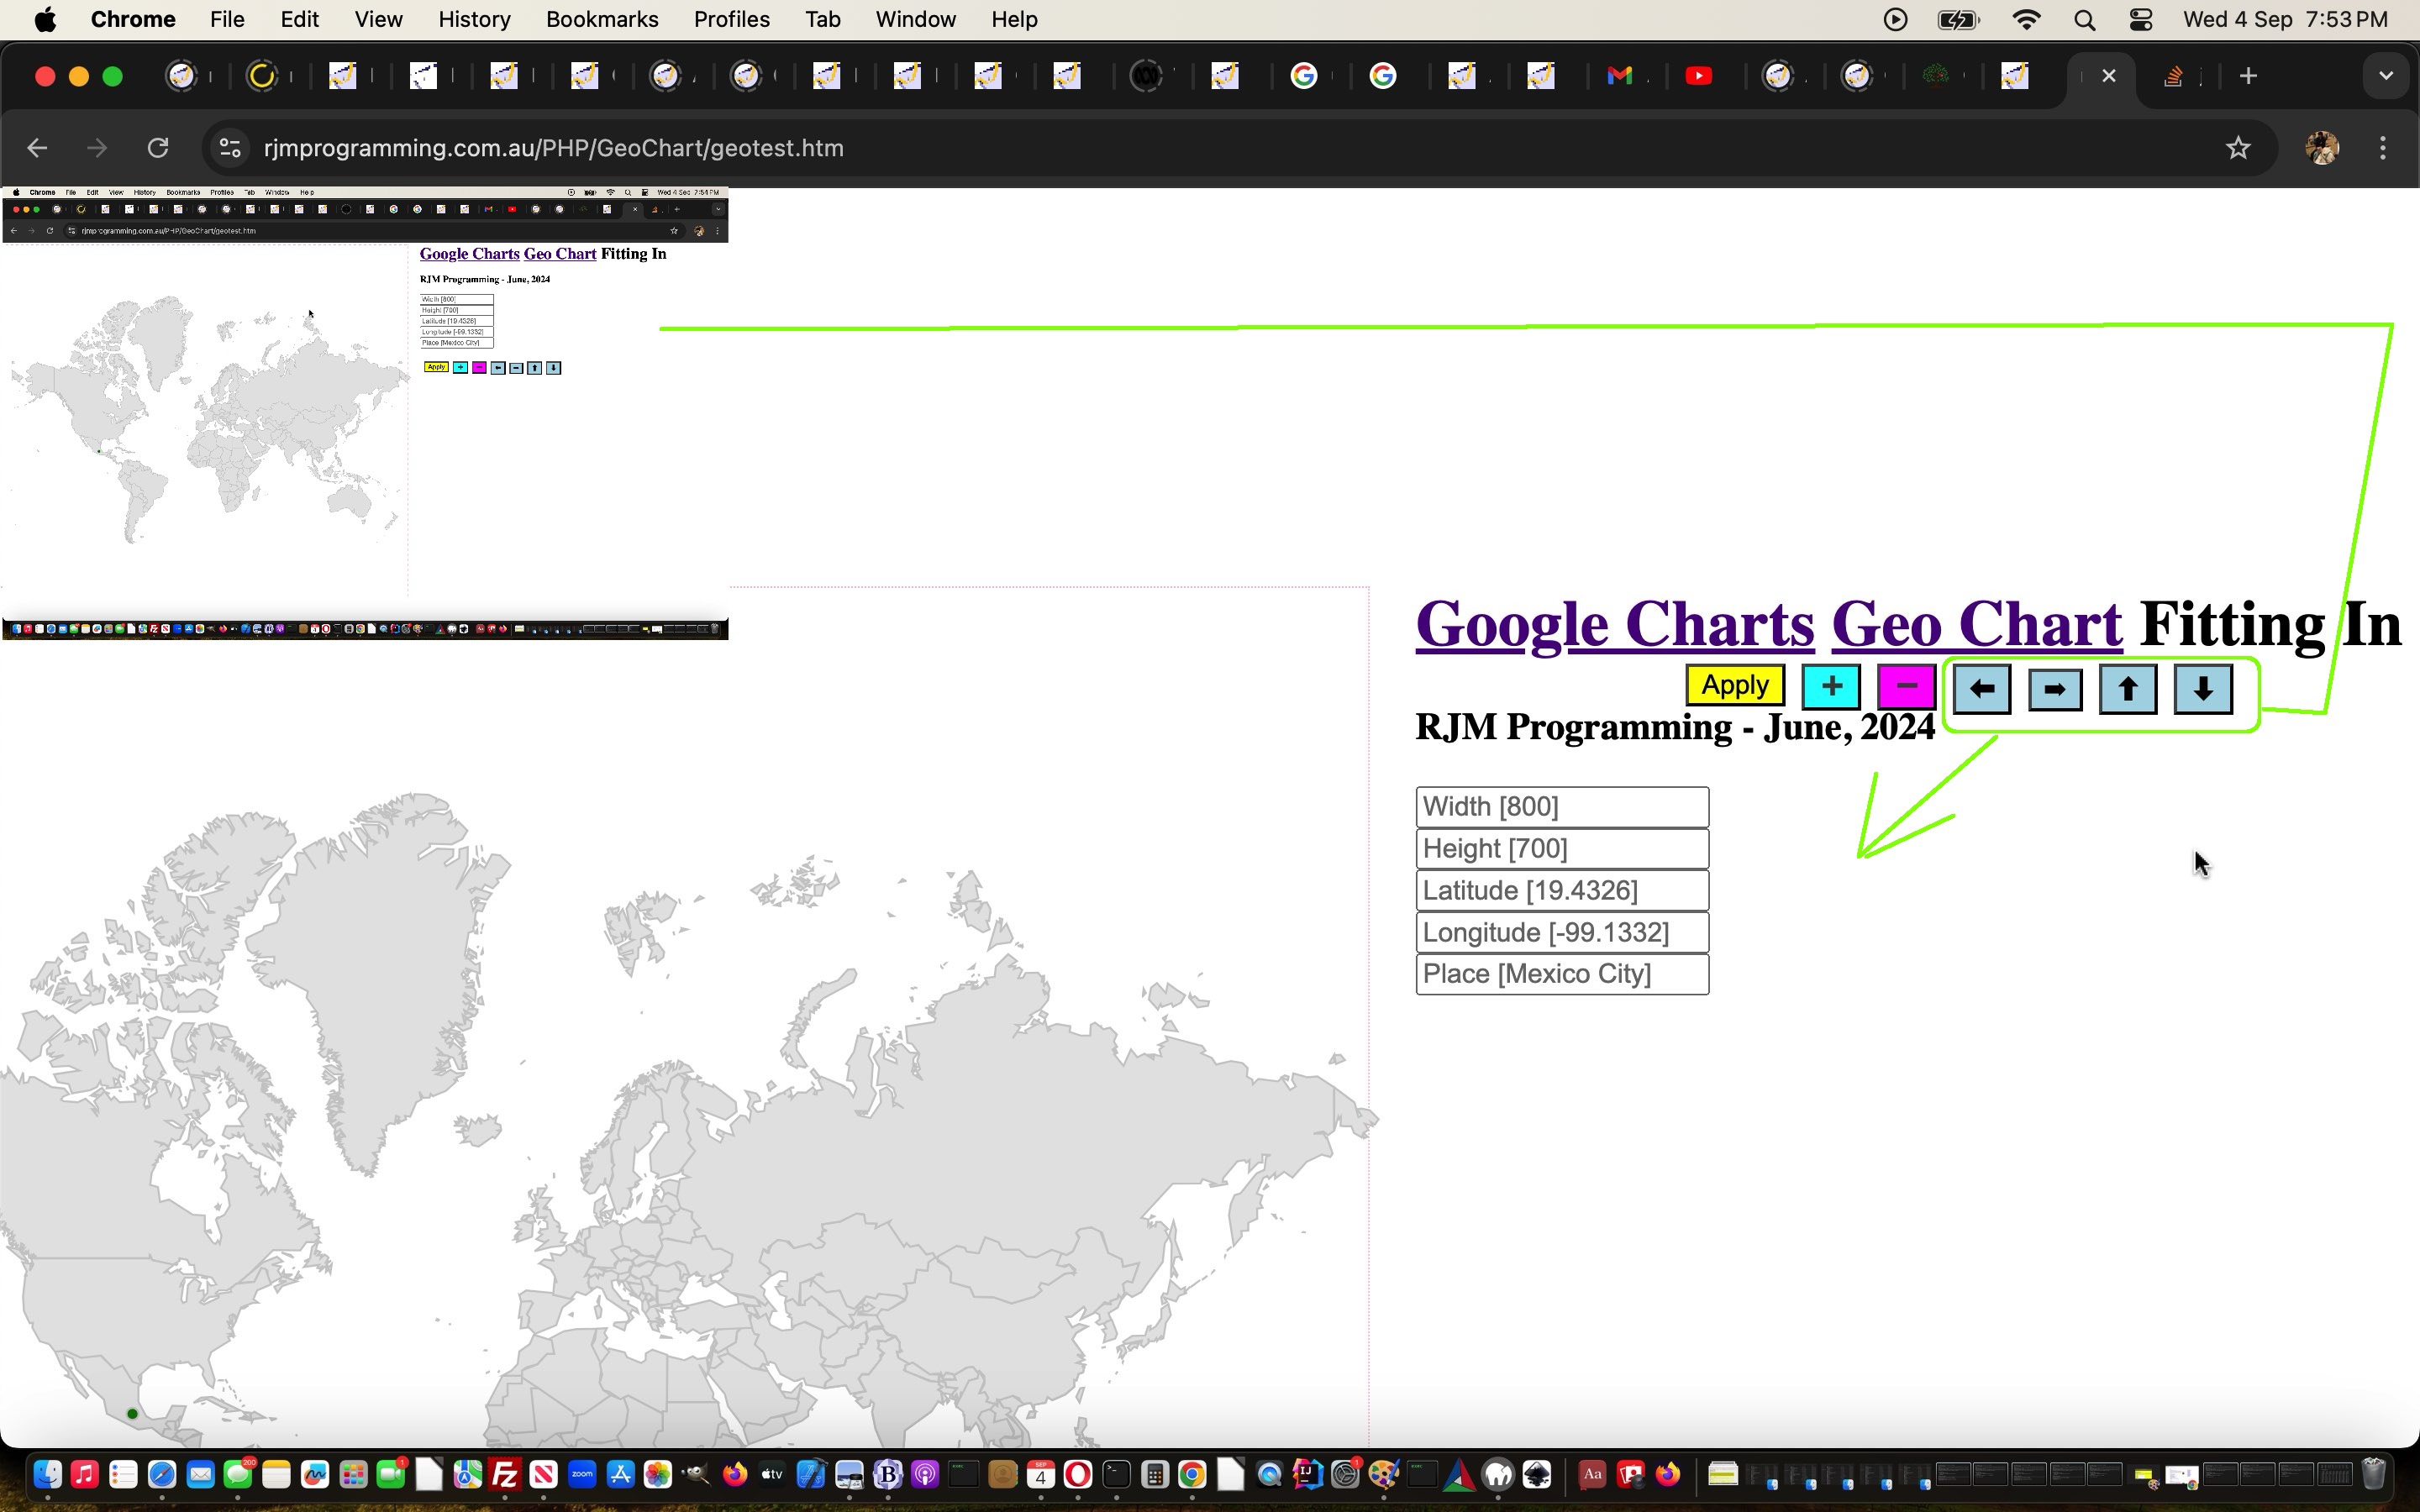The image size is (2420, 1512).
Task: Open Music app from the Dock
Action: click(85, 1474)
